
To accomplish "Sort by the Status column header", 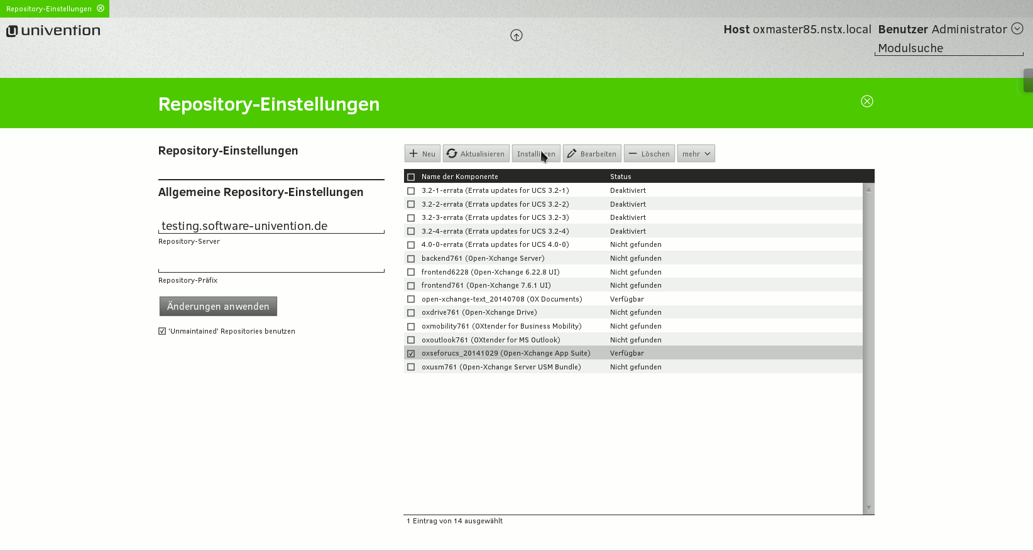I will pos(620,177).
